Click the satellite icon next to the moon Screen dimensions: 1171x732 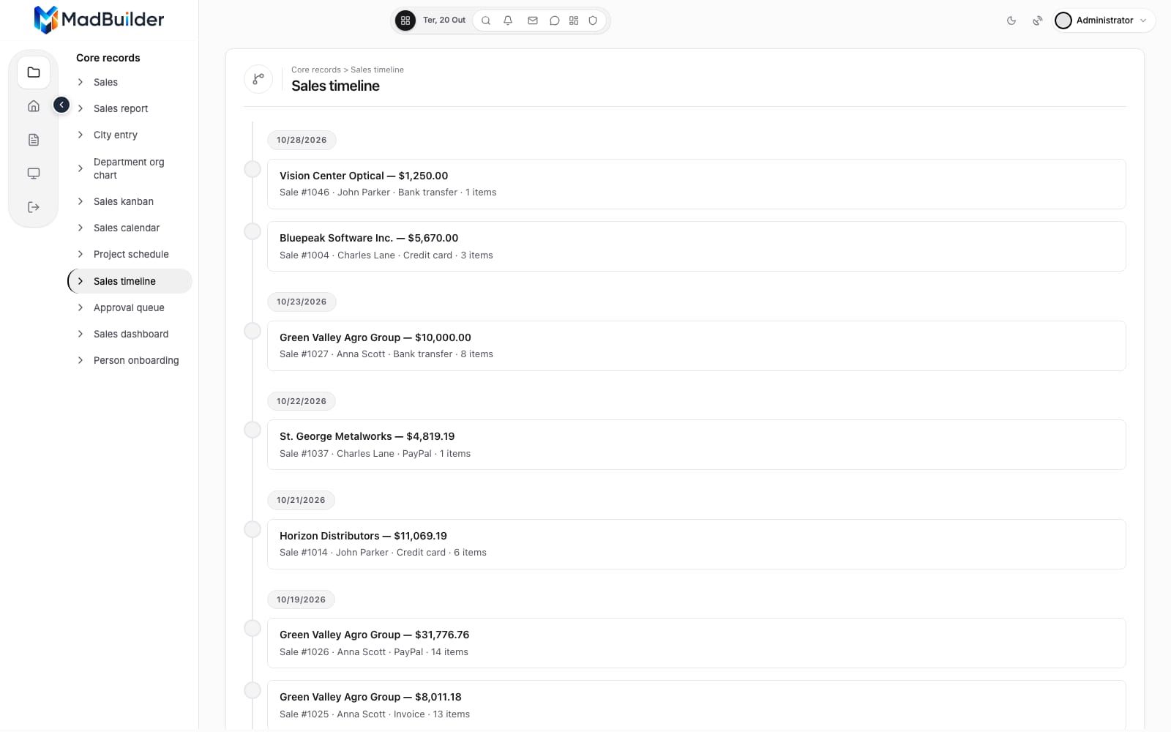point(1037,20)
